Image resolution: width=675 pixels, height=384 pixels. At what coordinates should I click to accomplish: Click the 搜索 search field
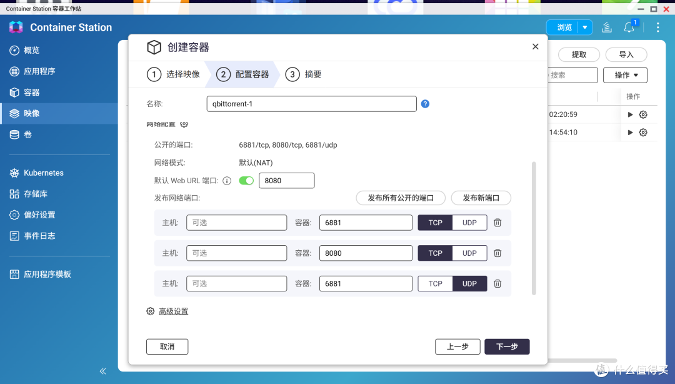[572, 75]
